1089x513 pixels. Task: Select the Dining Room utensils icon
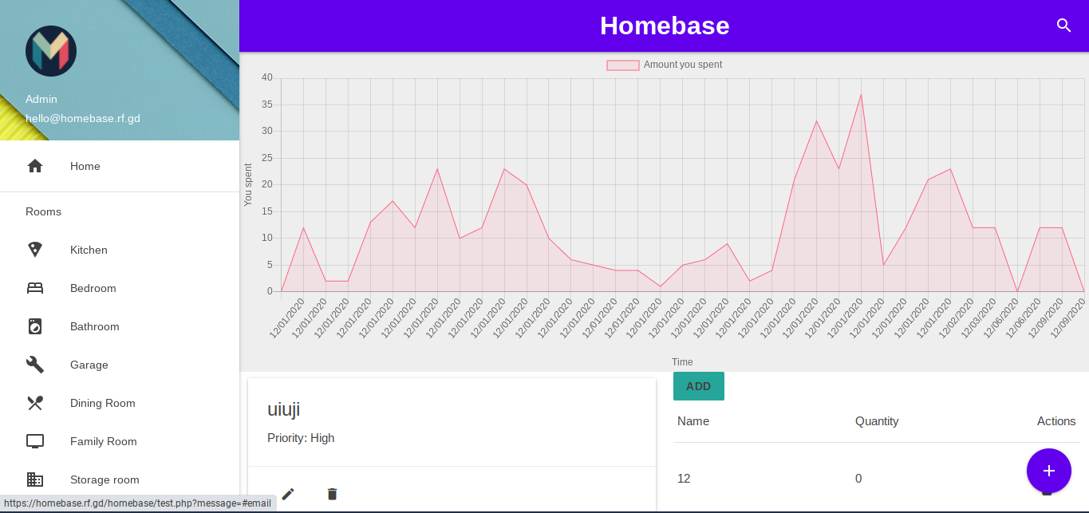tap(35, 403)
